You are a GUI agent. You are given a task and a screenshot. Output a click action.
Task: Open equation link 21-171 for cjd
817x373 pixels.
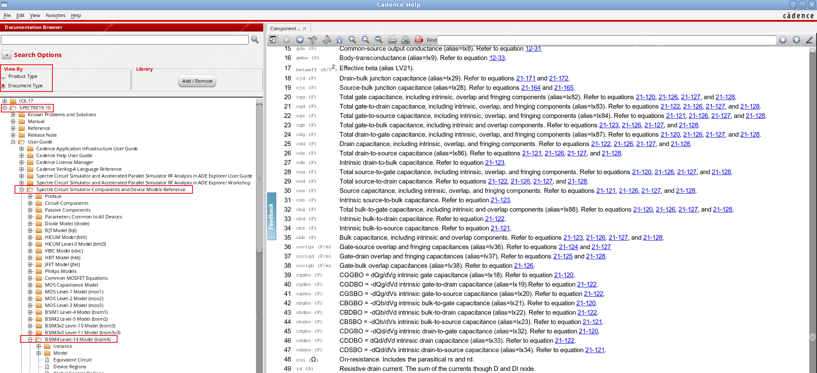[526, 78]
